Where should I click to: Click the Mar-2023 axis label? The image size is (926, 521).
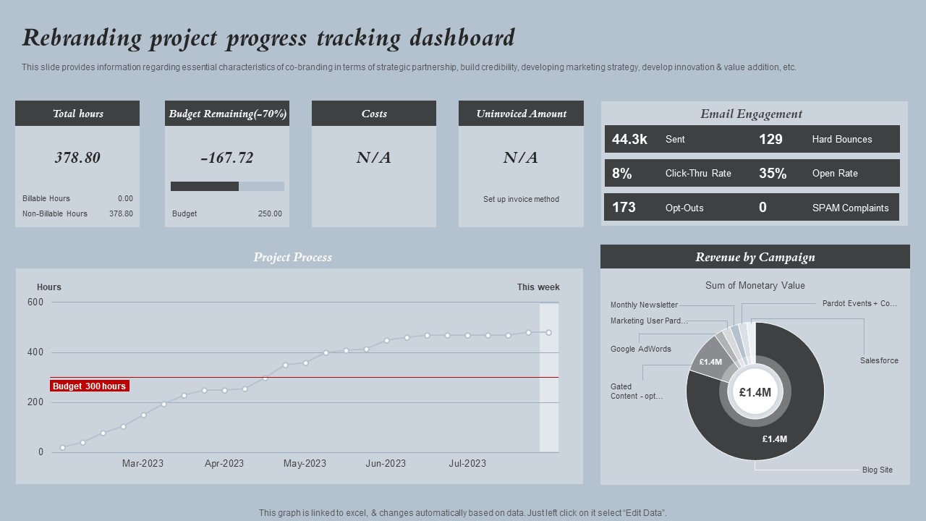tap(143, 463)
